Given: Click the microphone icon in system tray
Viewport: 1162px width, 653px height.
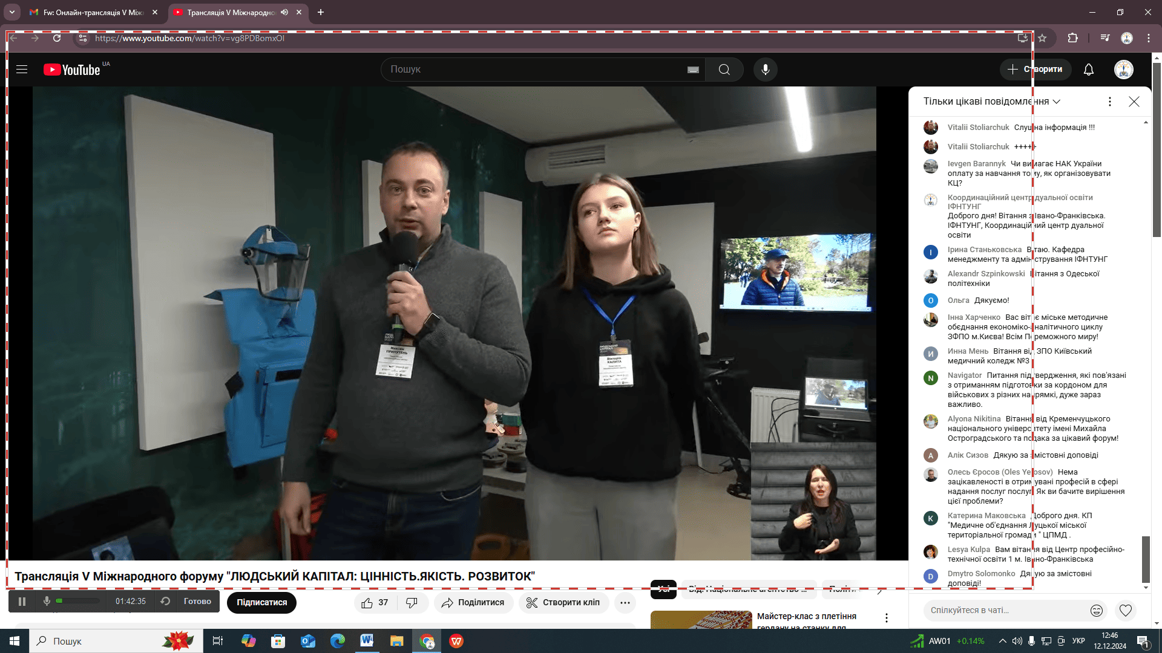Looking at the screenshot, I should (1031, 641).
